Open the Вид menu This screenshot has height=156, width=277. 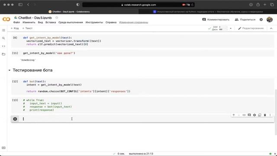(40, 22)
